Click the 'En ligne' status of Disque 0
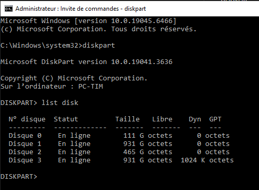Viewport: 259px width, 190px height. click(x=74, y=136)
